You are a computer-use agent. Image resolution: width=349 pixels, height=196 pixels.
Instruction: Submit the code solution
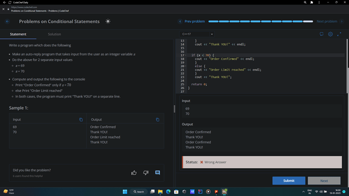click(x=289, y=181)
